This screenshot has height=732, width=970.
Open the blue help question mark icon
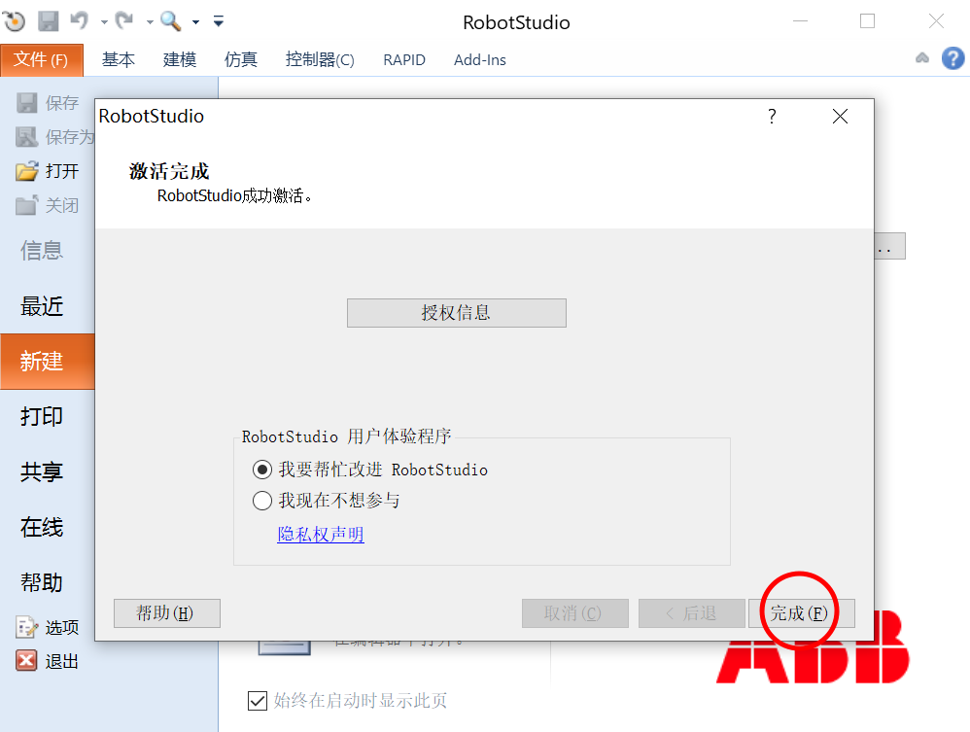[953, 58]
